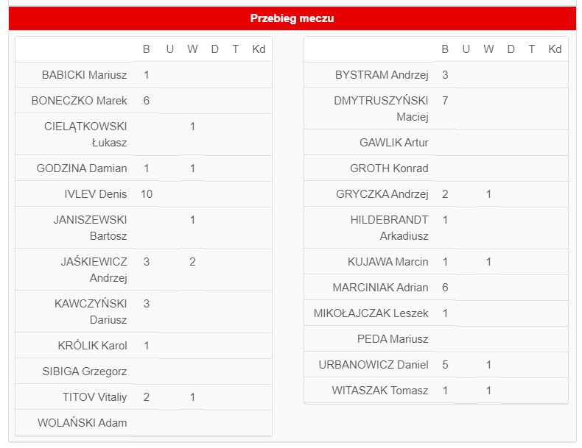This screenshot has height=448, width=582.
Task: Click IVLEV Denis goals value 10
Action: [x=147, y=193]
